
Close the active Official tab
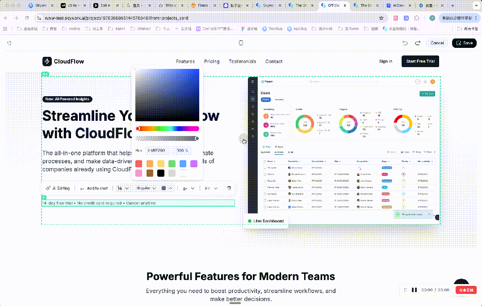coord(345,5)
